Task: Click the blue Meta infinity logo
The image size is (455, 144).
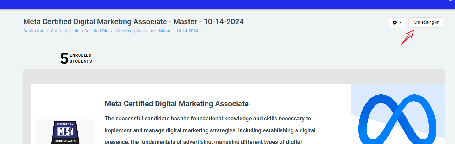Action: 397,119
